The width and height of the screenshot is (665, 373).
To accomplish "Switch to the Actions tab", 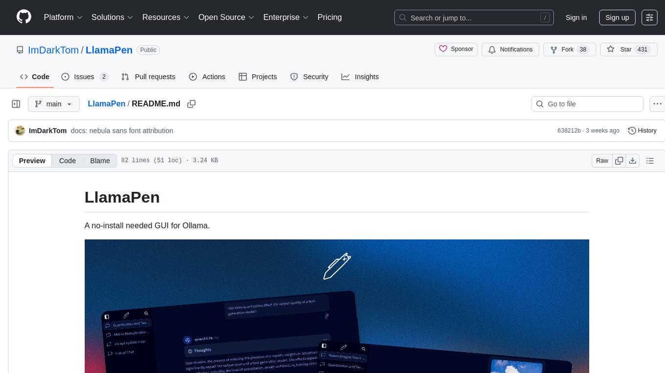I will [x=207, y=77].
